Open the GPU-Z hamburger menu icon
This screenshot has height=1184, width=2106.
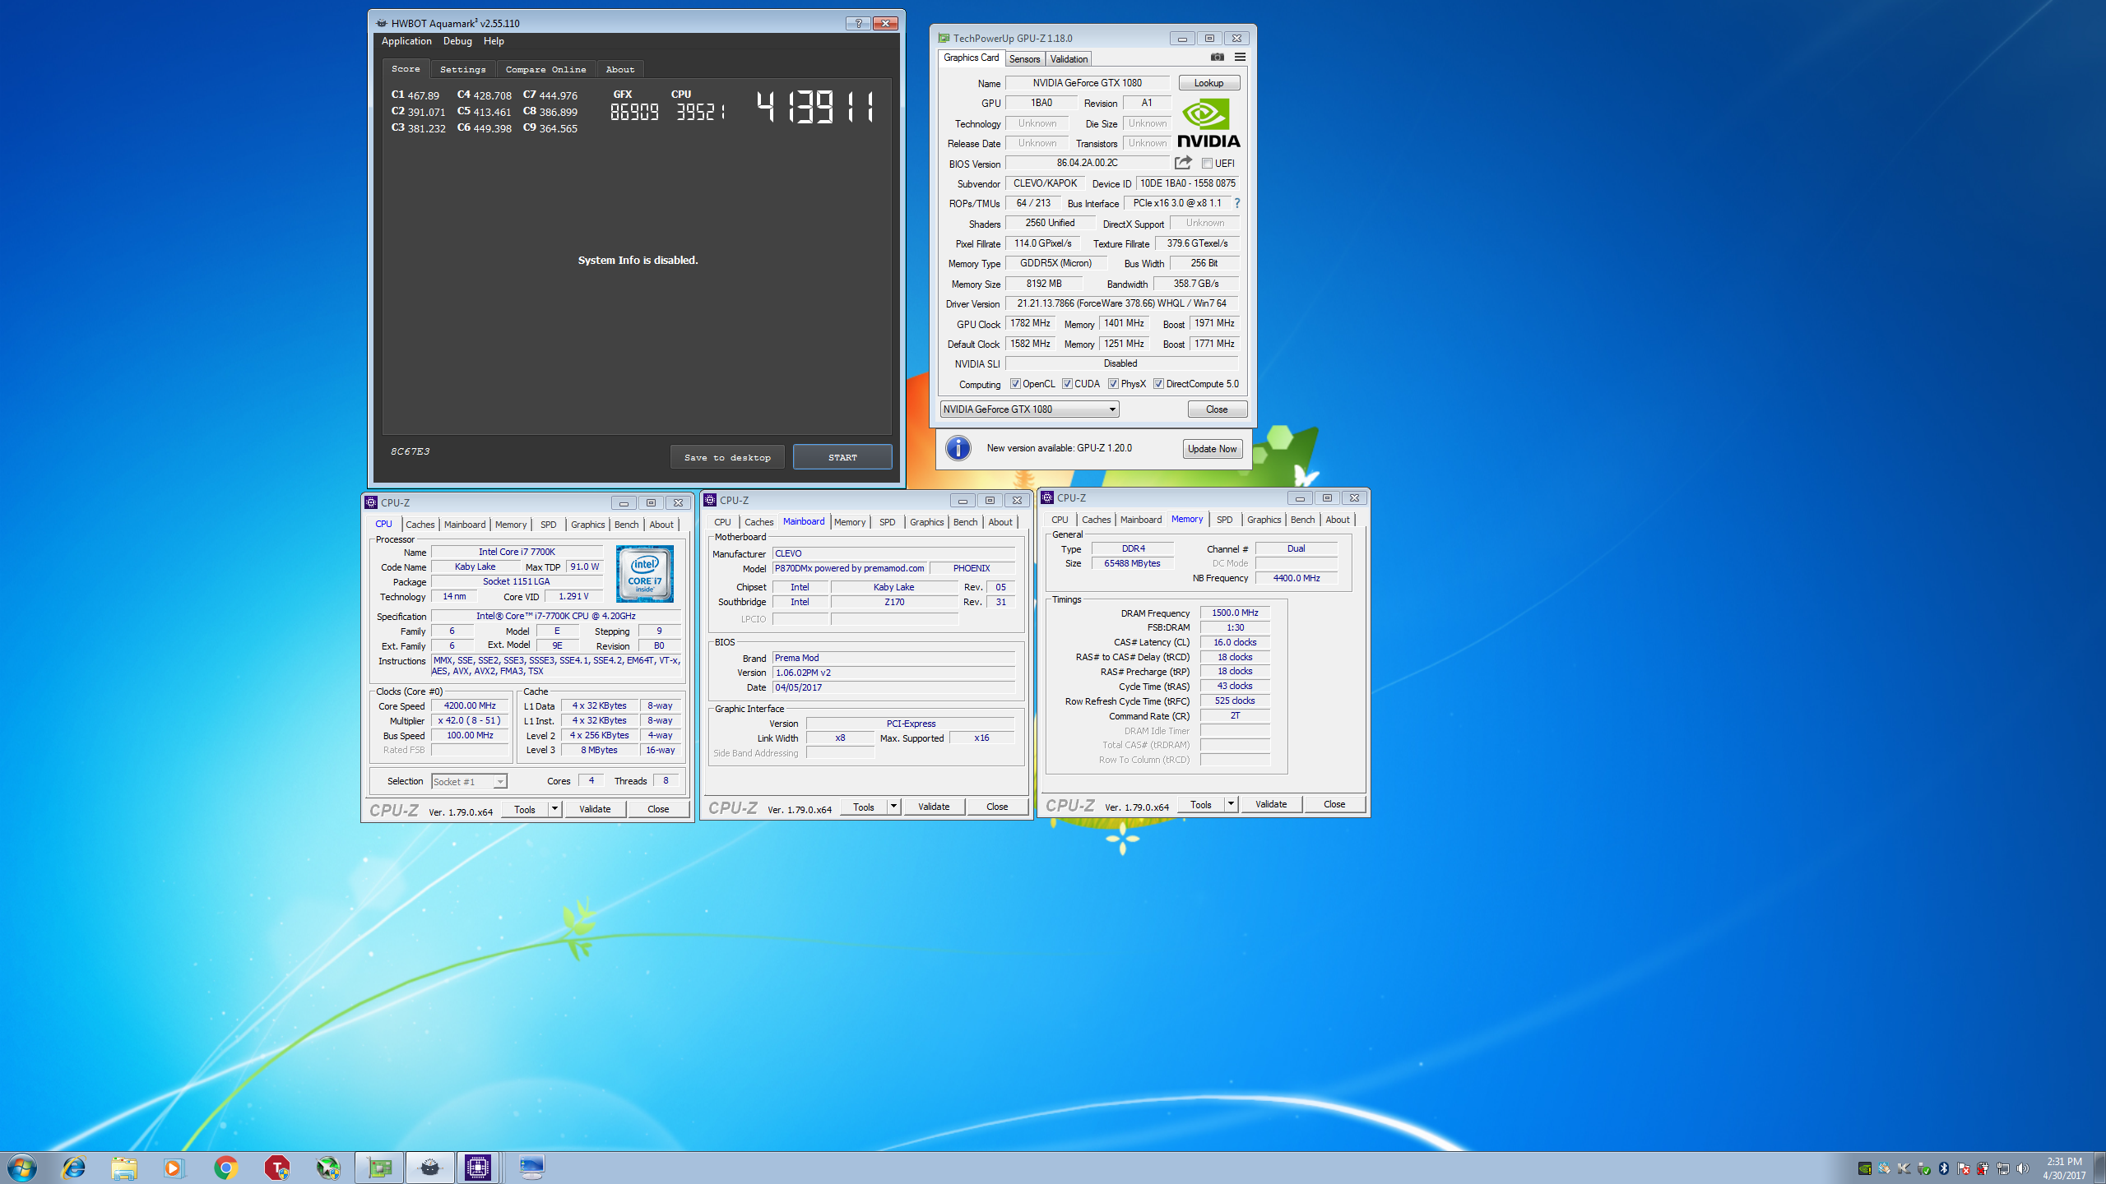click(x=1240, y=58)
